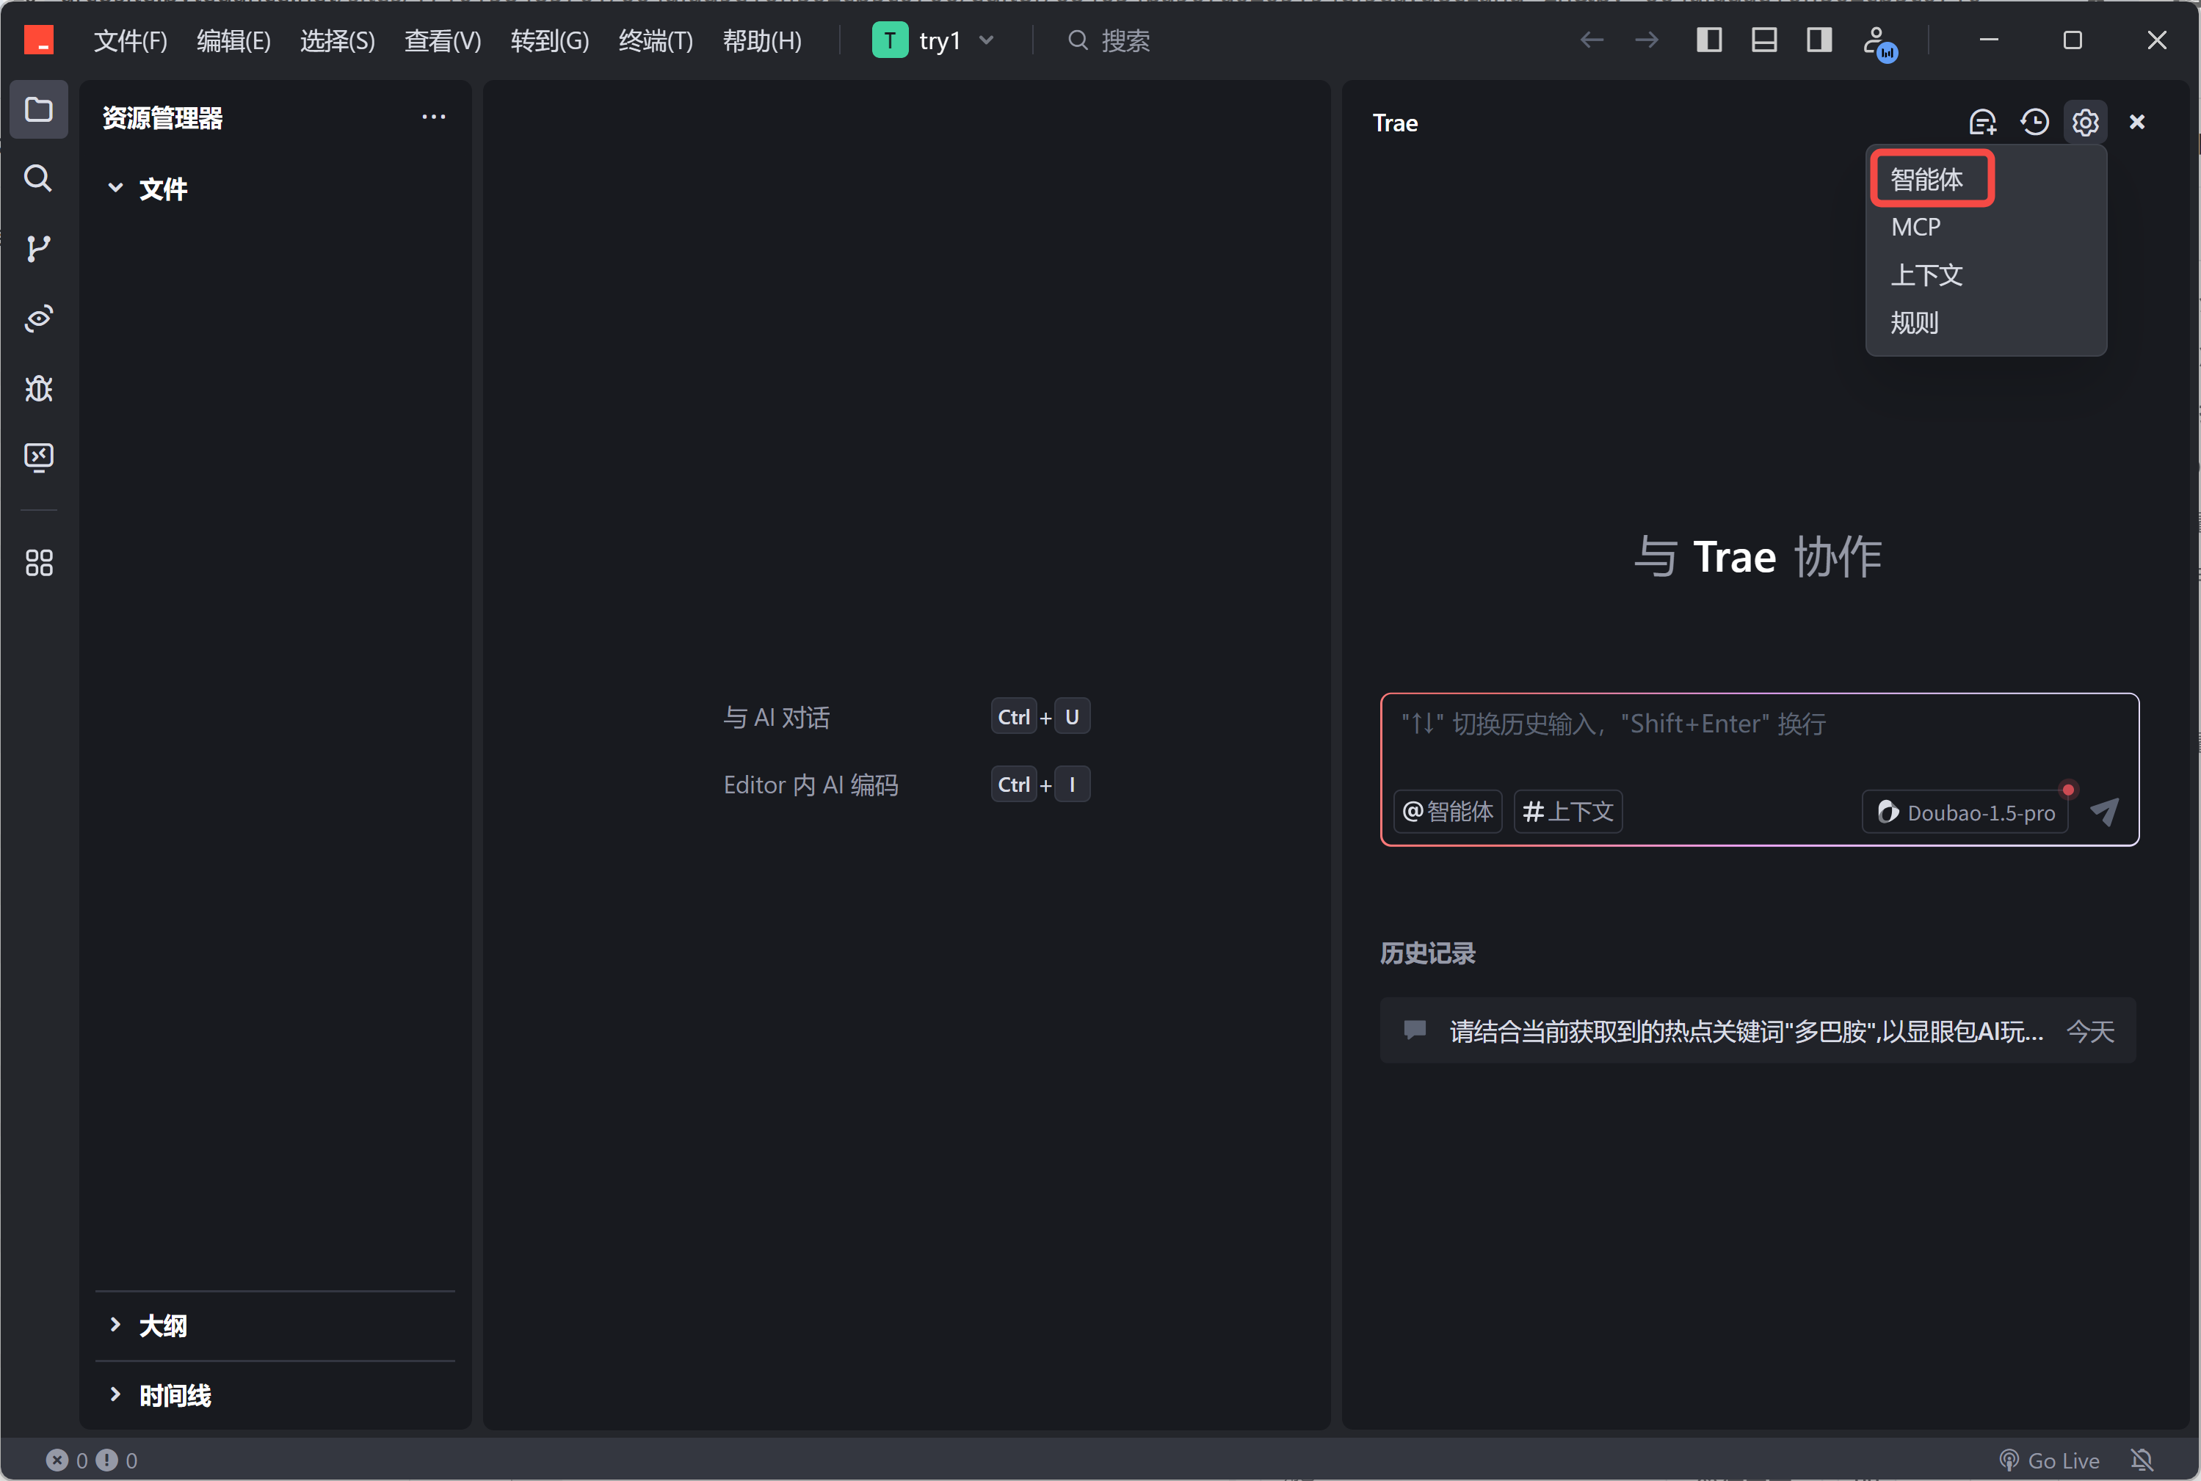Open the Search view in the activity bar
Image resolution: width=2201 pixels, height=1481 pixels.
click(x=39, y=178)
